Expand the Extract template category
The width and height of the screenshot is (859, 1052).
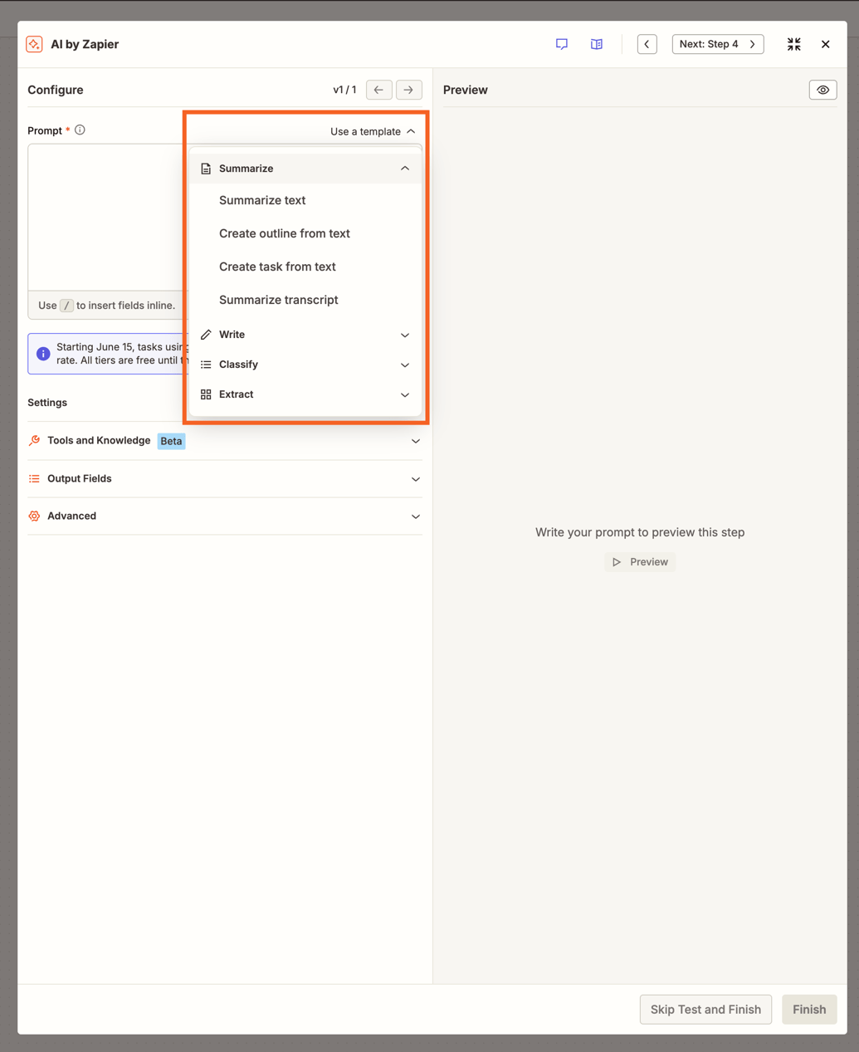[305, 394]
